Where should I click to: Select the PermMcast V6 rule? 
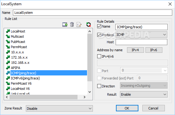tap(21, 83)
